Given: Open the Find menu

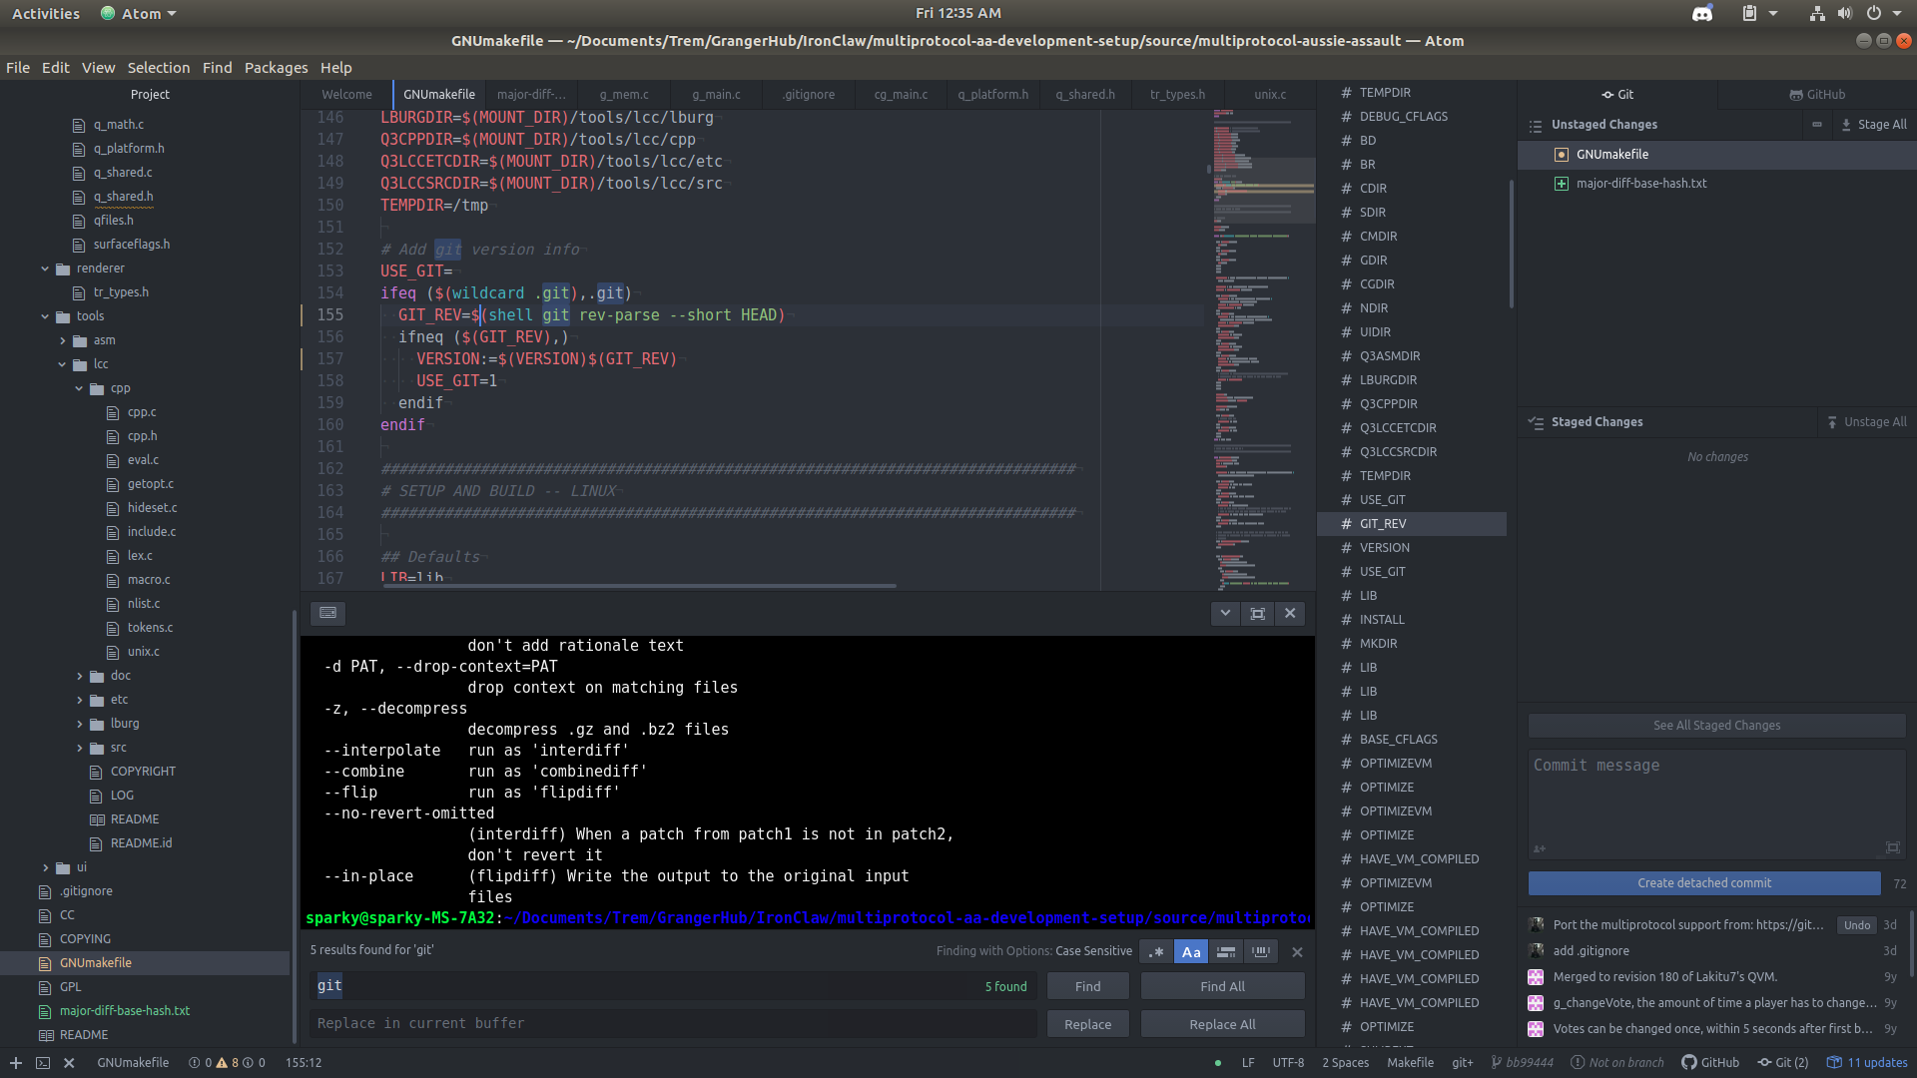Looking at the screenshot, I should click(x=217, y=68).
